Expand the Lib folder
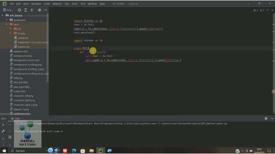 (10, 29)
